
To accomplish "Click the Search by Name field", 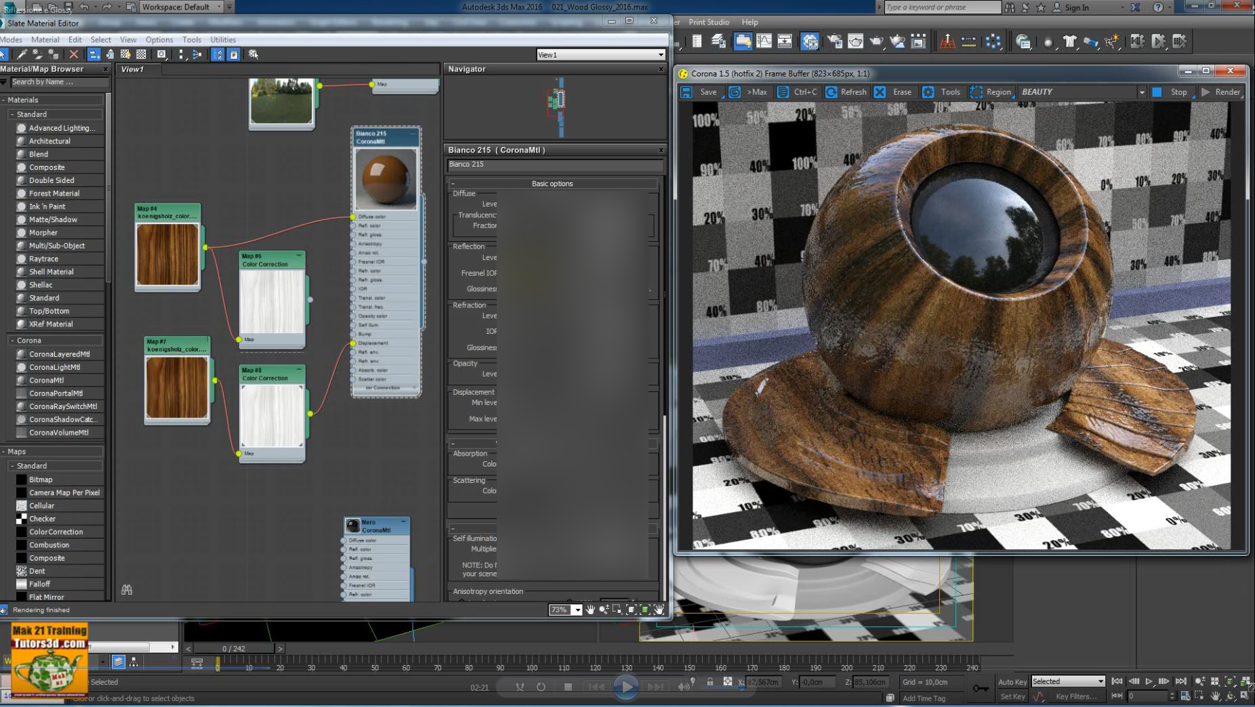I will (x=58, y=82).
